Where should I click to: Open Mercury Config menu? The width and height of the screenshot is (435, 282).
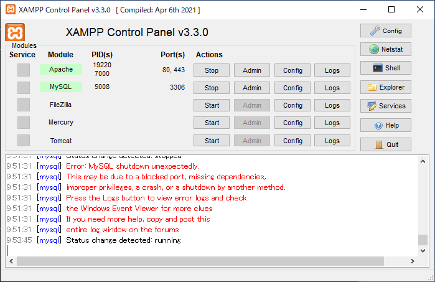[292, 123]
